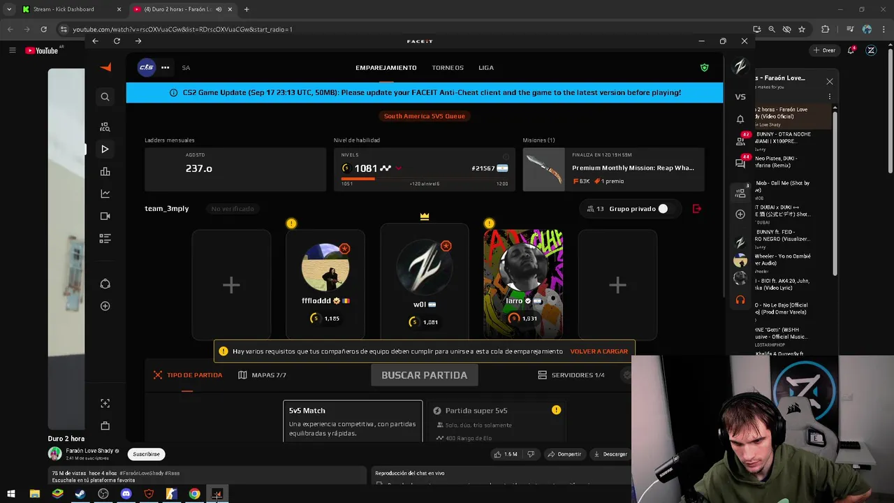Dislike the YouTube video
894x503 pixels.
click(531, 454)
